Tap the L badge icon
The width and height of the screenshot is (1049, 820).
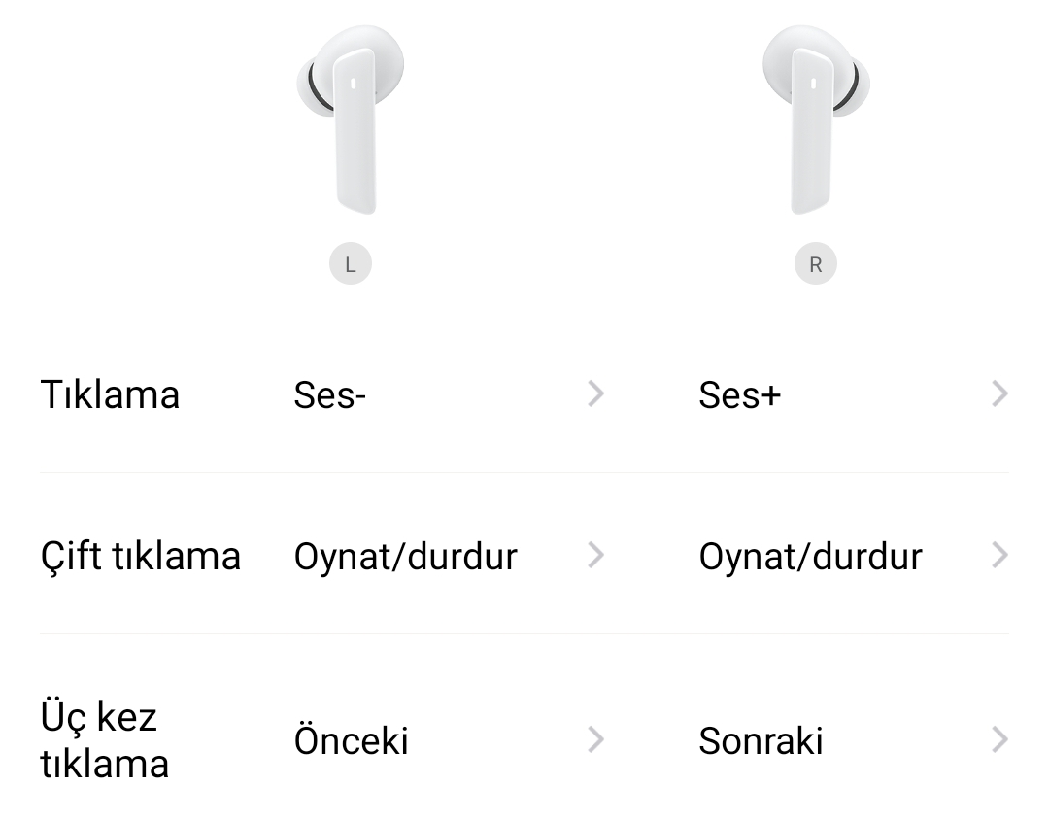(351, 264)
